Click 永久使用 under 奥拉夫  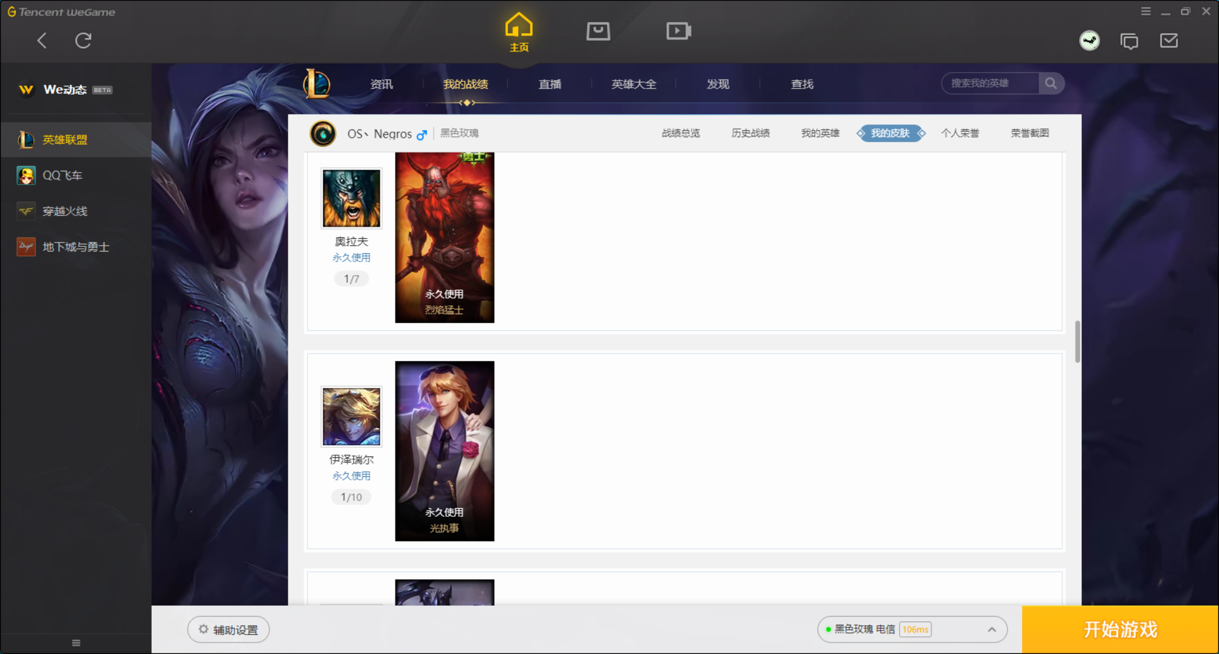pos(352,258)
